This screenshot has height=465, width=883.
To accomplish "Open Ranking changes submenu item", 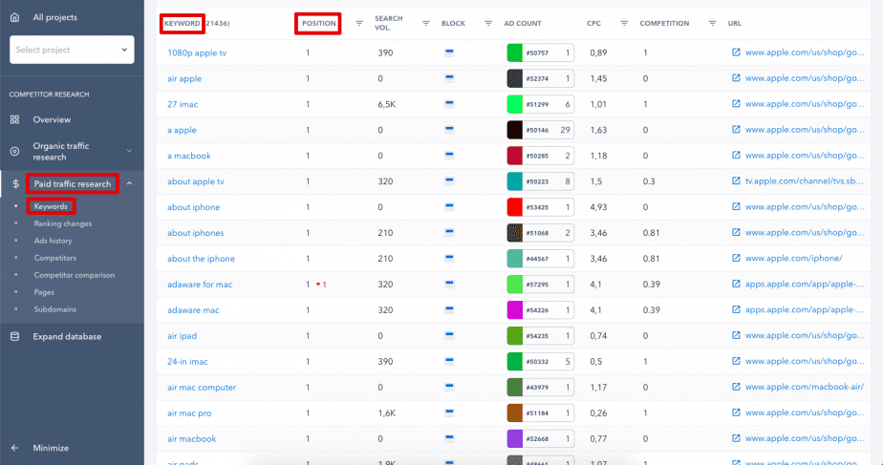I will click(62, 223).
